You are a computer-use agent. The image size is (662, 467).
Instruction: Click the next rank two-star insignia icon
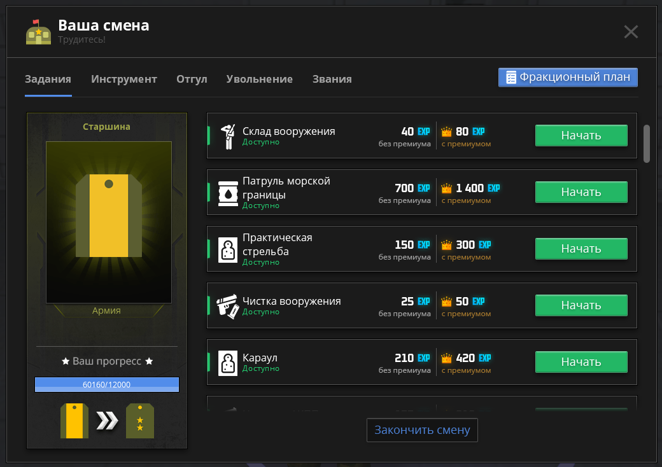tap(140, 421)
